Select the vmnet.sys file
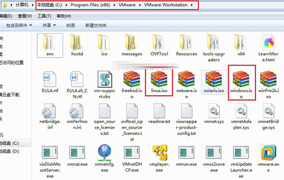284x180 pixels. tap(214, 114)
